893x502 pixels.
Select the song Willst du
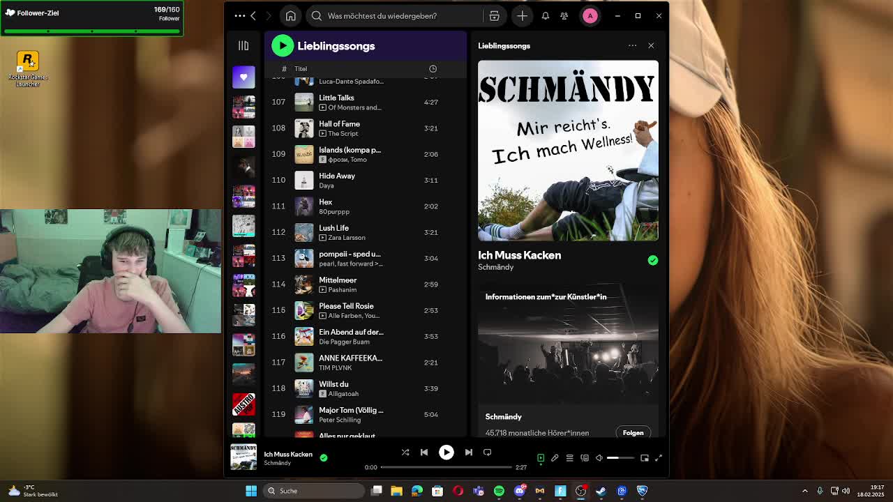pos(333,384)
